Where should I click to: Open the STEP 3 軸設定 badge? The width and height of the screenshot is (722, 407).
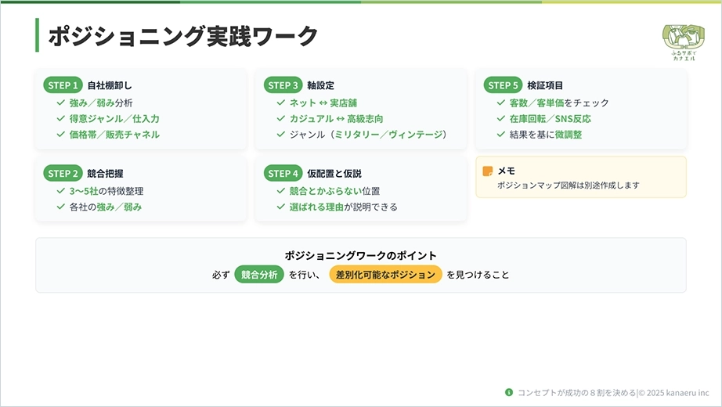click(283, 85)
